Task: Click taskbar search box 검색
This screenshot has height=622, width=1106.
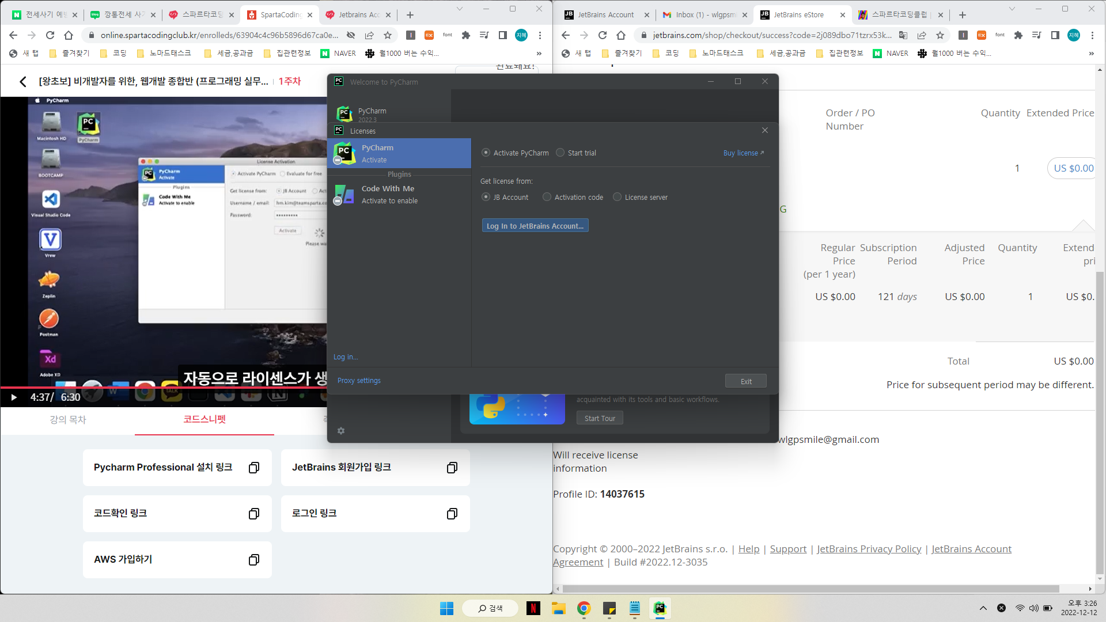Action: pyautogui.click(x=490, y=608)
